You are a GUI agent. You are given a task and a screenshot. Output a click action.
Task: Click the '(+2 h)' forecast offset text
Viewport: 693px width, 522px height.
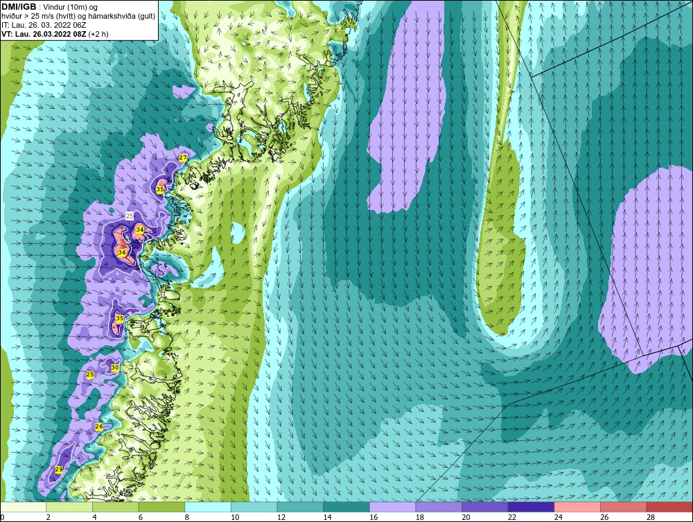(x=98, y=33)
